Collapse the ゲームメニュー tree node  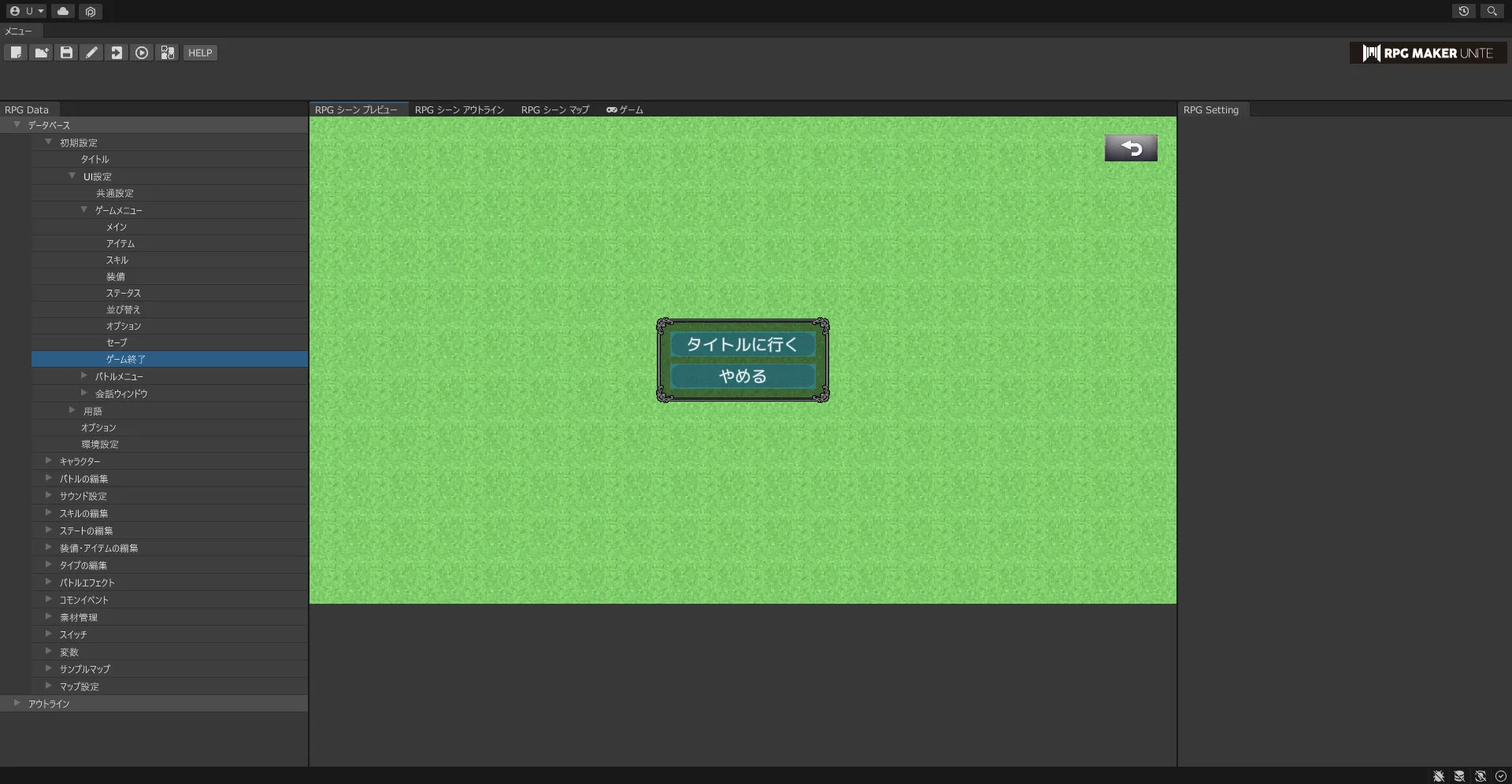(84, 209)
